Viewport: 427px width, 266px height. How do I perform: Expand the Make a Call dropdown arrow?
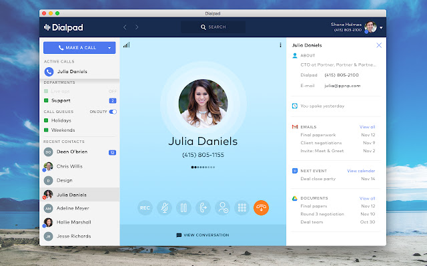pos(109,48)
